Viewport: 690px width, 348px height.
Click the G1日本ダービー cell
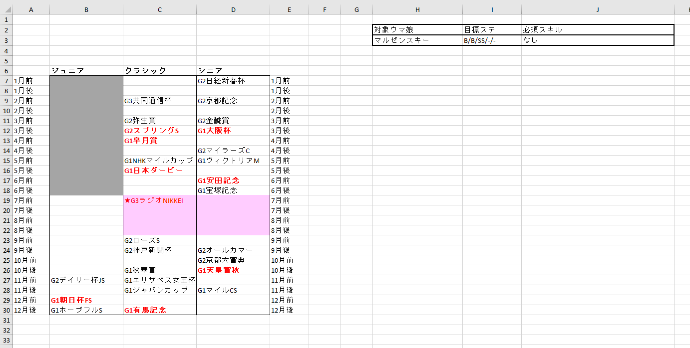coord(160,171)
